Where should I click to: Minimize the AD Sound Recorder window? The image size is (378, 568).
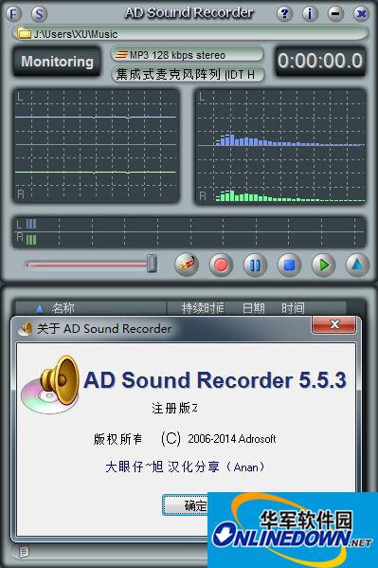(x=335, y=14)
